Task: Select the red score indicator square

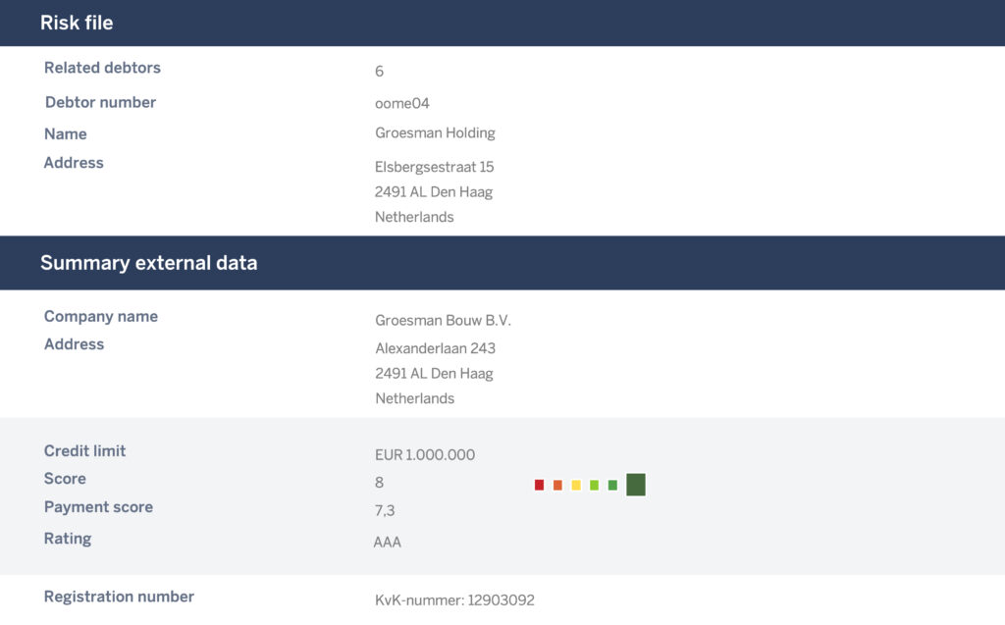Action: [x=538, y=484]
